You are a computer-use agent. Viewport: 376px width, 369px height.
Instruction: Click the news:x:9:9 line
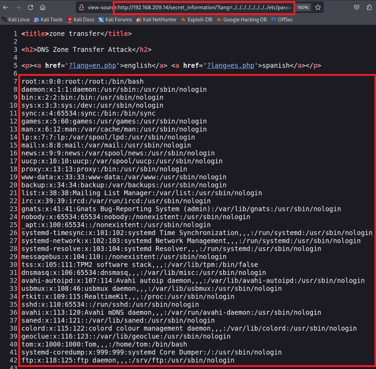coord(118,153)
